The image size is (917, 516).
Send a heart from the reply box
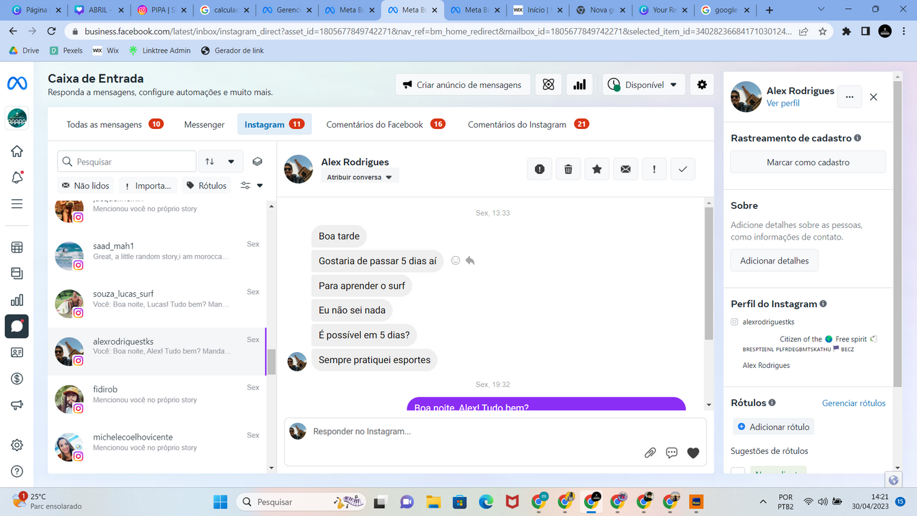(693, 453)
